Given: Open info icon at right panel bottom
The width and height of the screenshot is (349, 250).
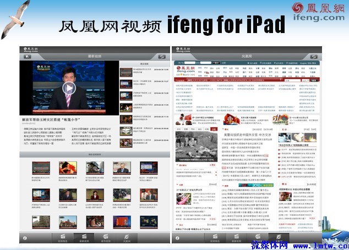Looking at the screenshot, I should click(x=178, y=238).
